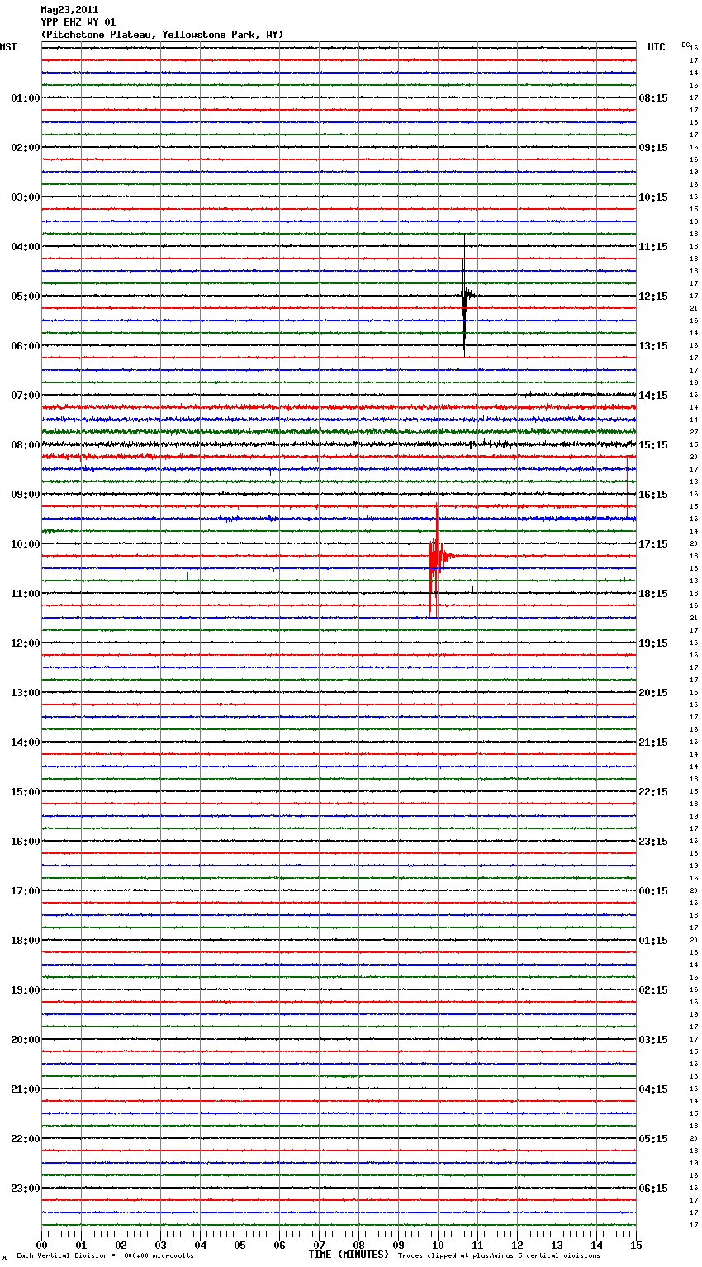Click the 01:15 UTC time label
702x1267 pixels.
(x=653, y=941)
